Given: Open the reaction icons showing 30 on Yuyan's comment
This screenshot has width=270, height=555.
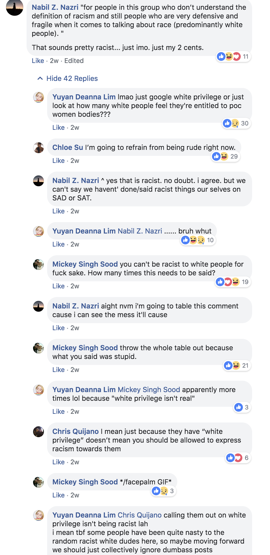Looking at the screenshot, I should click(236, 123).
